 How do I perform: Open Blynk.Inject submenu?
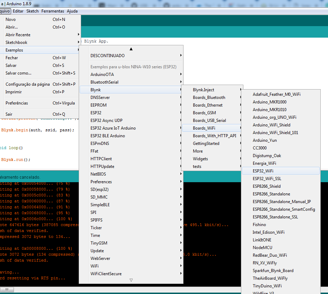tap(212, 90)
